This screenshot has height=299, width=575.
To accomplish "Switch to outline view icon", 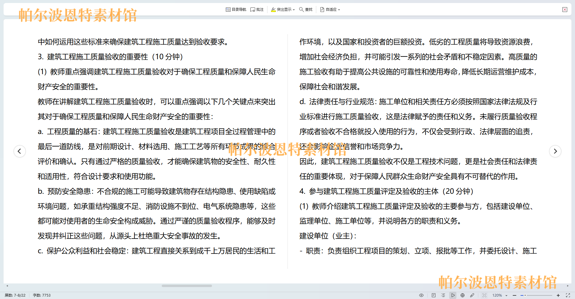I will (x=443, y=295).
